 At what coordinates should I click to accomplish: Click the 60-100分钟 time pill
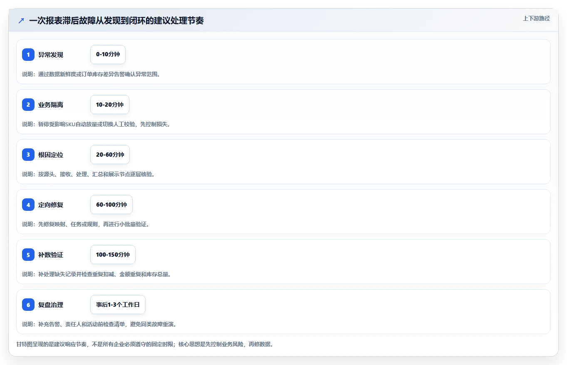click(x=111, y=205)
